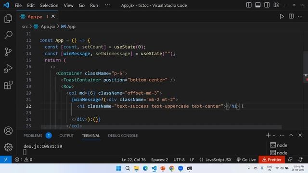The image size is (308, 173).
Task: Open the Selection menu
Action: point(49,5)
